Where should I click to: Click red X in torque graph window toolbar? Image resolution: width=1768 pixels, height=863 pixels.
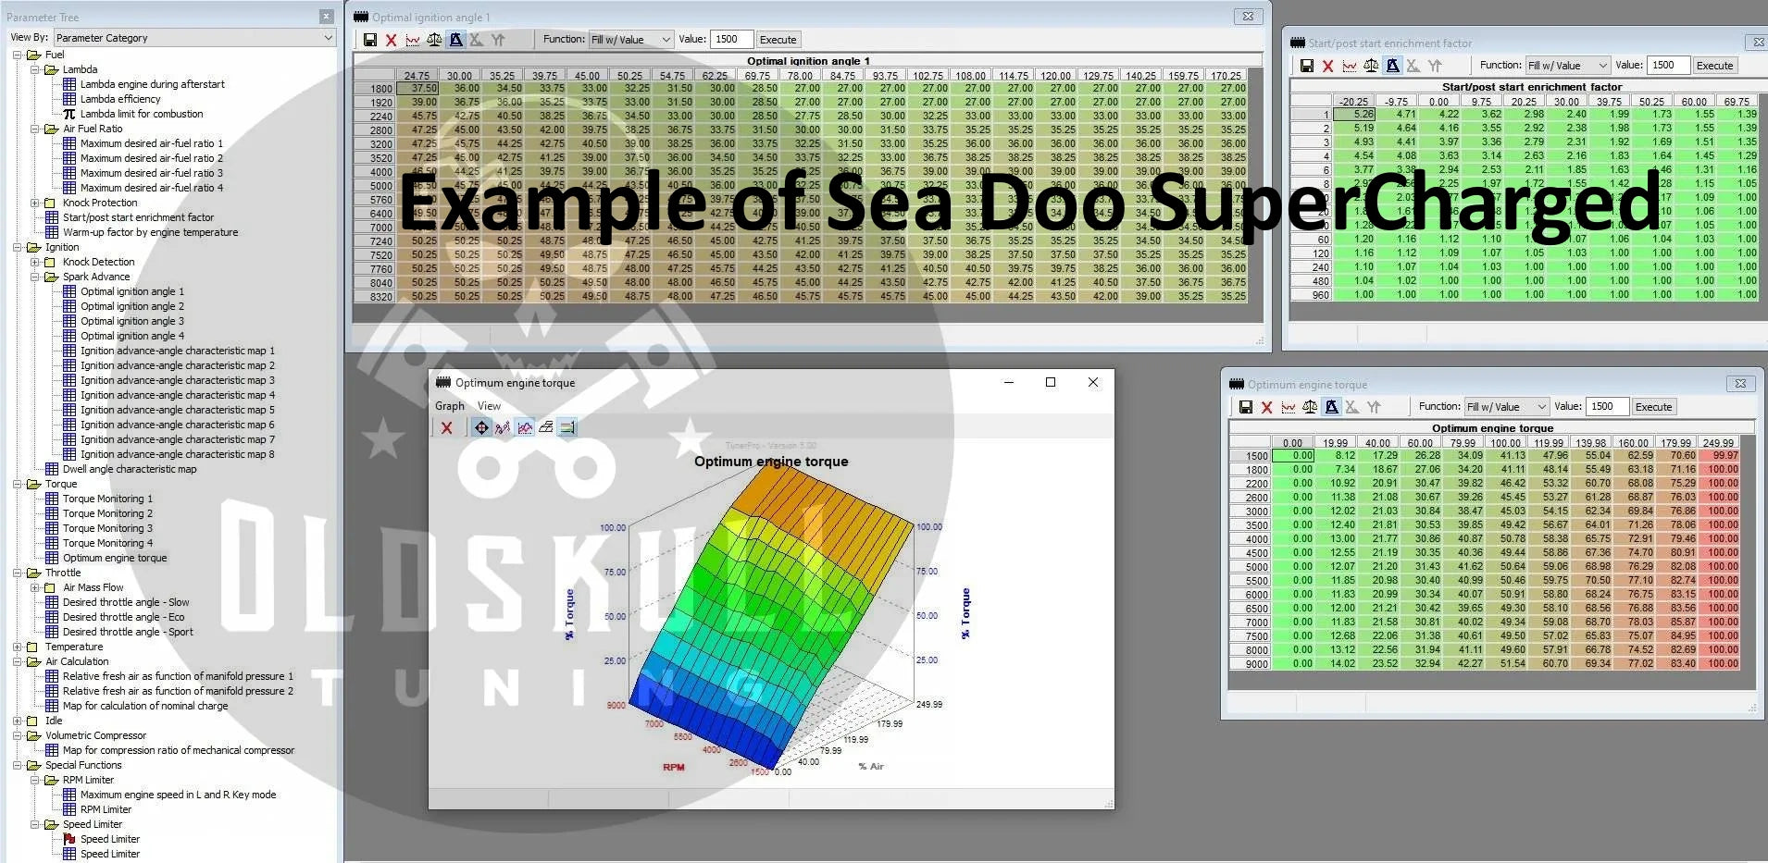[x=447, y=427]
